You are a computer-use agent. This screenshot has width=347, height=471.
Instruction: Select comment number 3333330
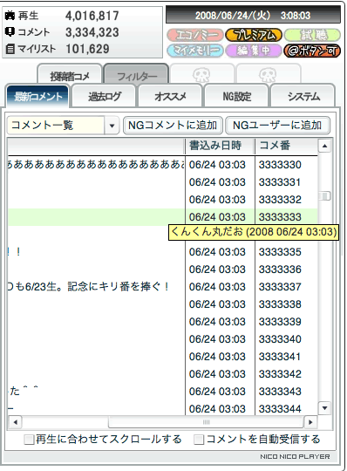280,165
